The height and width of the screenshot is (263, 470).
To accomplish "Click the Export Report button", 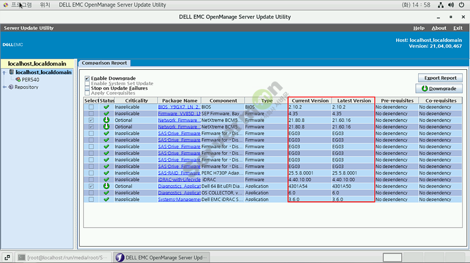I will click(x=440, y=78).
